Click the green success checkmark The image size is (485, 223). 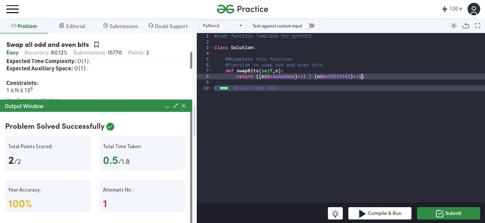(x=110, y=127)
